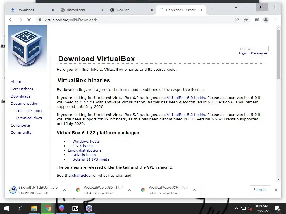Share this page icon in address bar
286x214 pixels.
coord(237,20)
